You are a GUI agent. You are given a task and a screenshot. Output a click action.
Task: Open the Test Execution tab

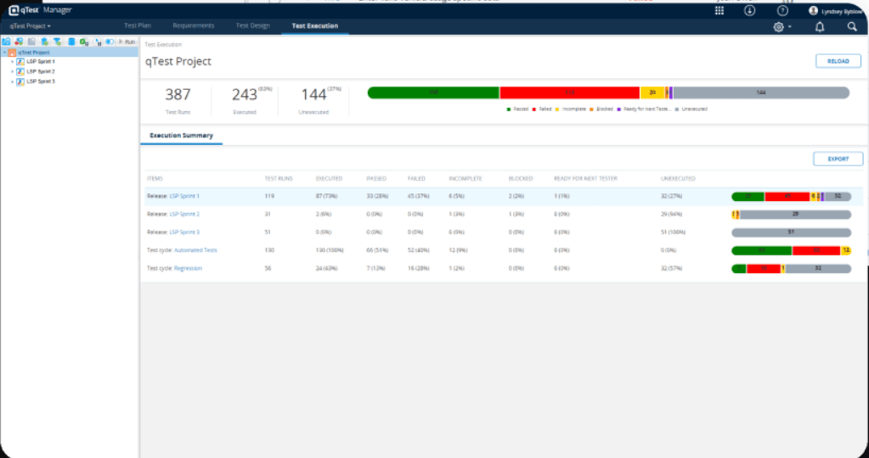tap(315, 25)
